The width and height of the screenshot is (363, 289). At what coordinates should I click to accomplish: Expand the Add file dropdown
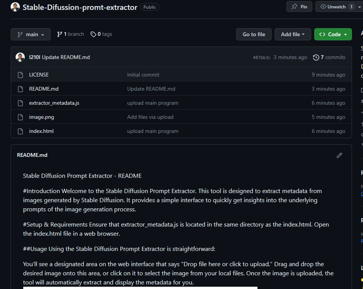(293, 34)
